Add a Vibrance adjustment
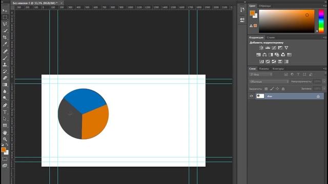The image size is (328, 184). 286,48
